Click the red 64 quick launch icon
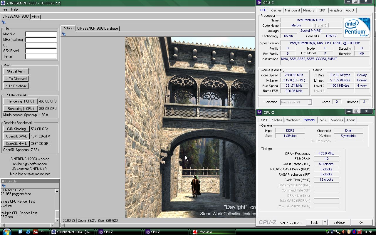 pyautogui.click(x=36, y=232)
